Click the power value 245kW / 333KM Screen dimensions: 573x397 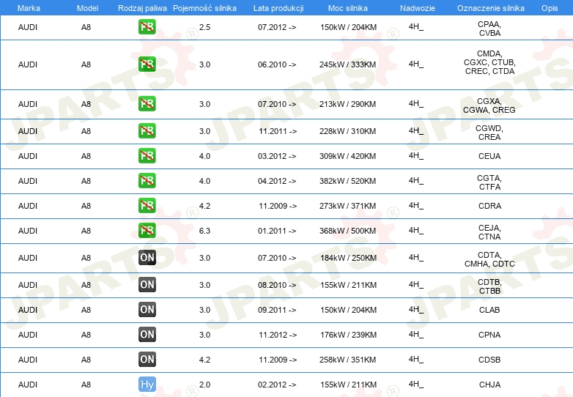point(347,64)
